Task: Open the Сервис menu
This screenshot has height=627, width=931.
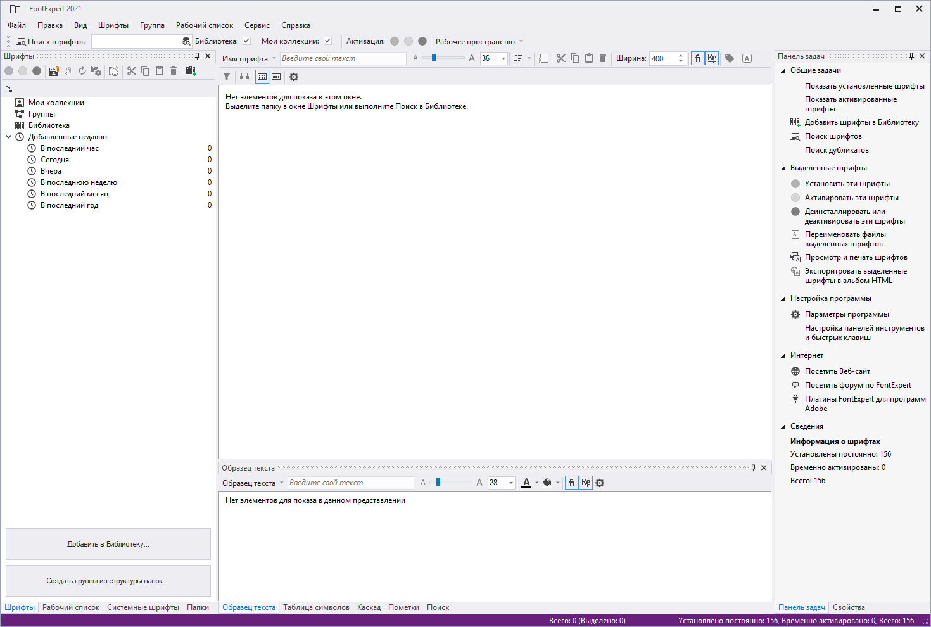Action: [x=257, y=25]
